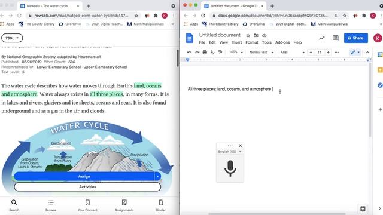Open the 780L reading level dropdown
383x215 pixels.
point(12,38)
